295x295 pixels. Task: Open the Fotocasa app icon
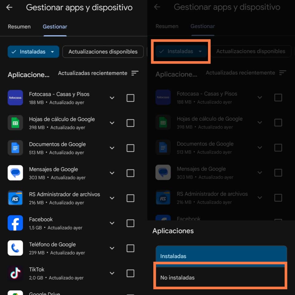click(15, 98)
